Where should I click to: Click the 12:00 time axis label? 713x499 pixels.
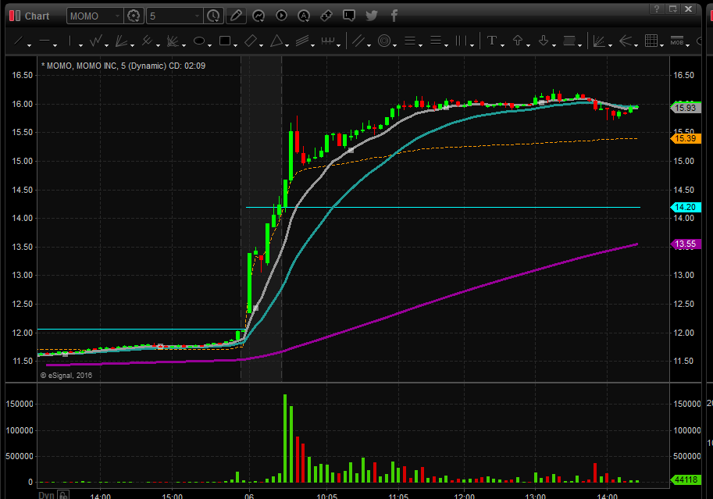464,497
